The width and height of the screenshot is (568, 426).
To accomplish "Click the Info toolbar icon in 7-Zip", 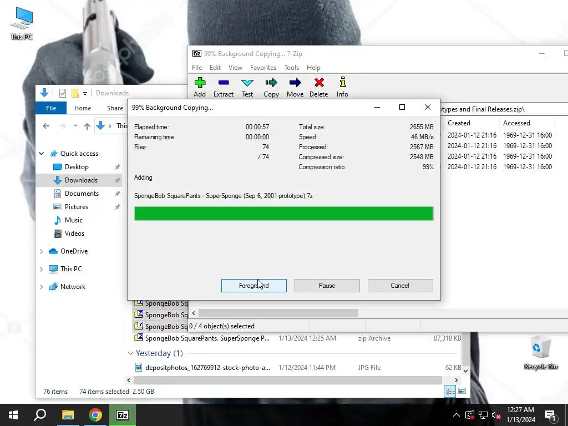I will tap(342, 87).
